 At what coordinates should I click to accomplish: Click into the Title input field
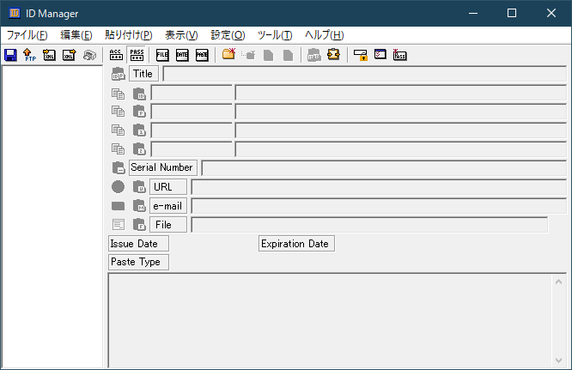tap(364, 74)
